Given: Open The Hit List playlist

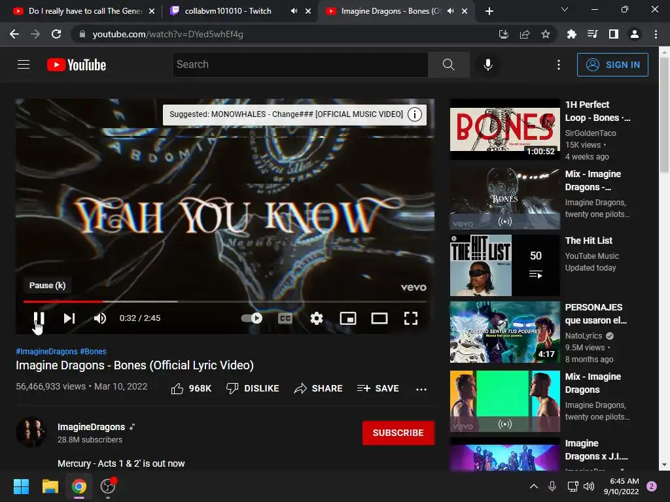Looking at the screenshot, I should pos(504,265).
